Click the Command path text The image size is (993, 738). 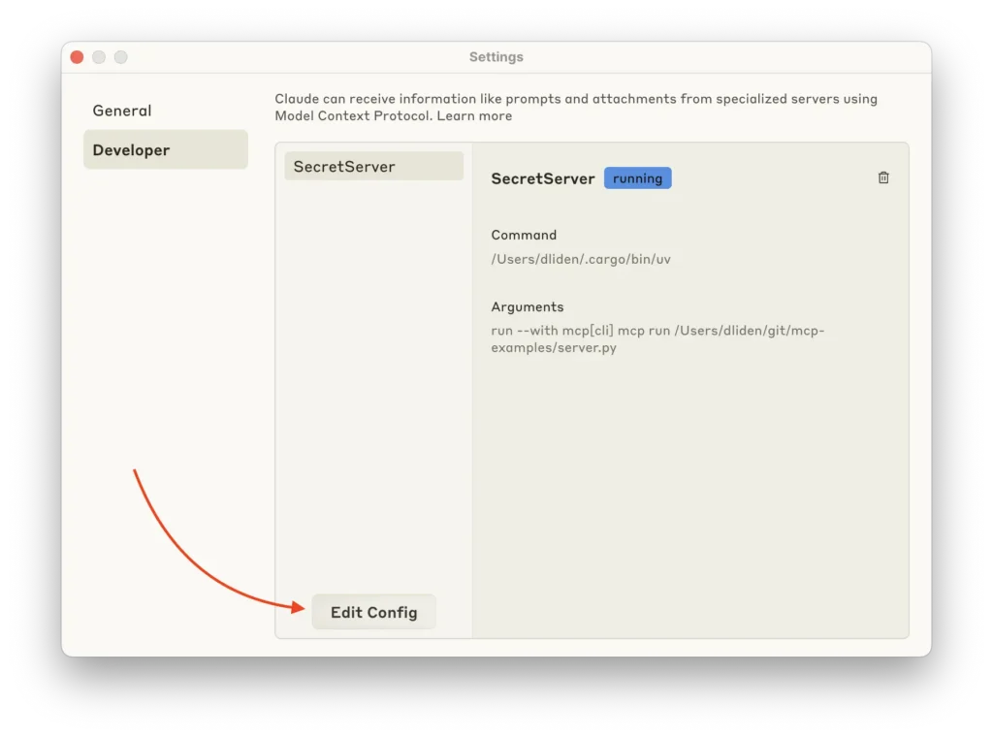(x=580, y=259)
